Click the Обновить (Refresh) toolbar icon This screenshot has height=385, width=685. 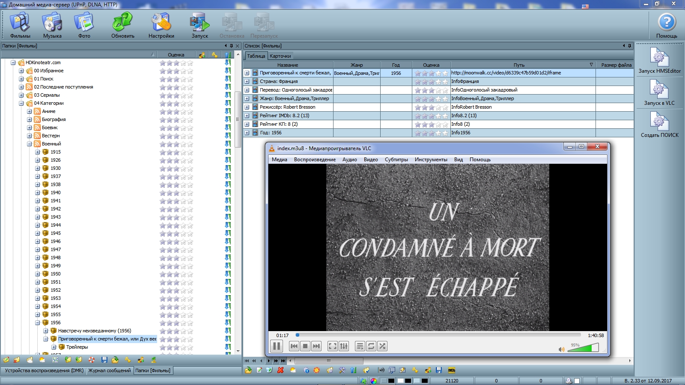[122, 25]
